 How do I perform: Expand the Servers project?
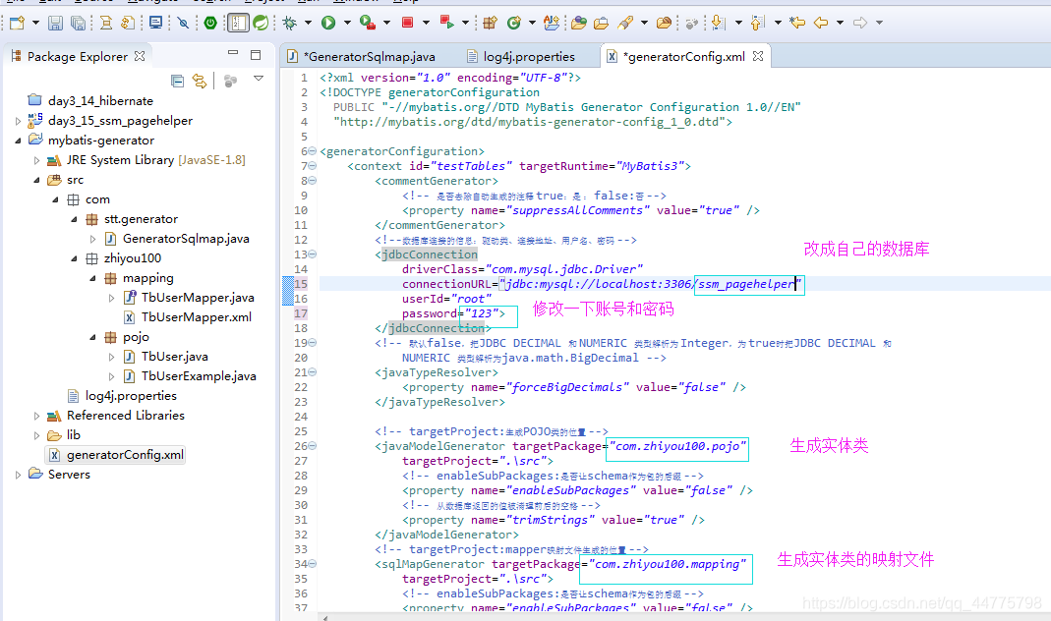18,475
